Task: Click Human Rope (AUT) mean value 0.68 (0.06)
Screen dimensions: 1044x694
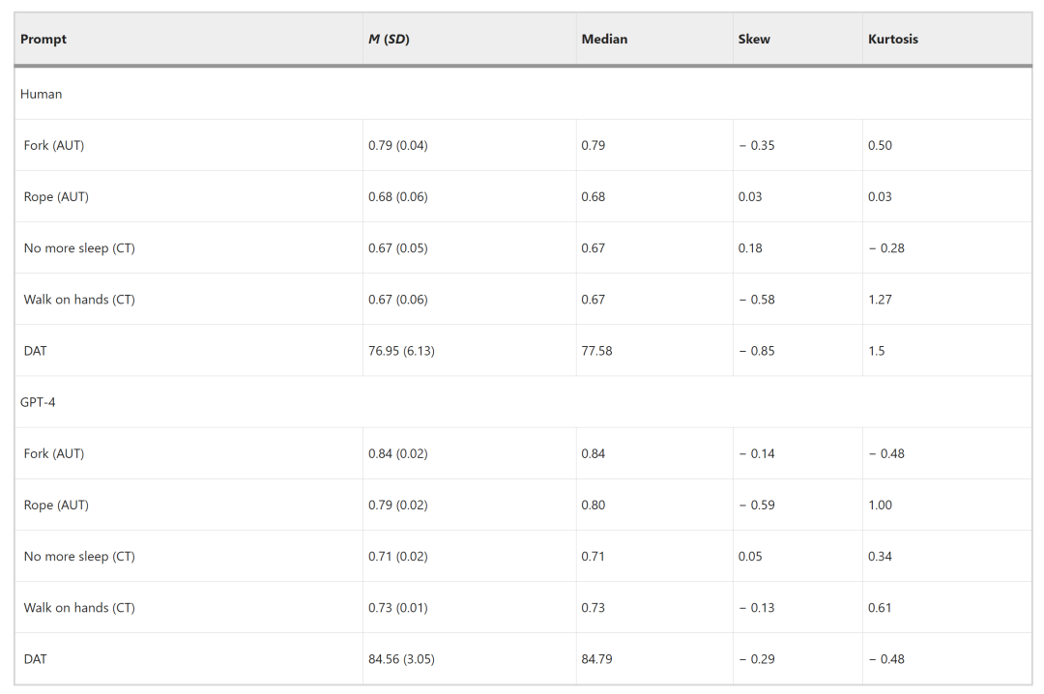Action: [397, 197]
